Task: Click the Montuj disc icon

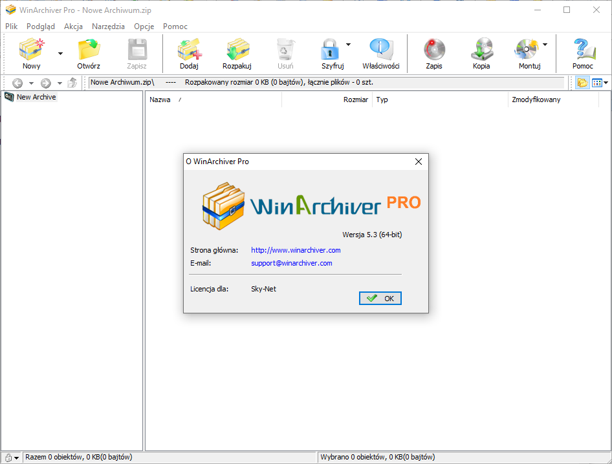Action: [x=527, y=49]
